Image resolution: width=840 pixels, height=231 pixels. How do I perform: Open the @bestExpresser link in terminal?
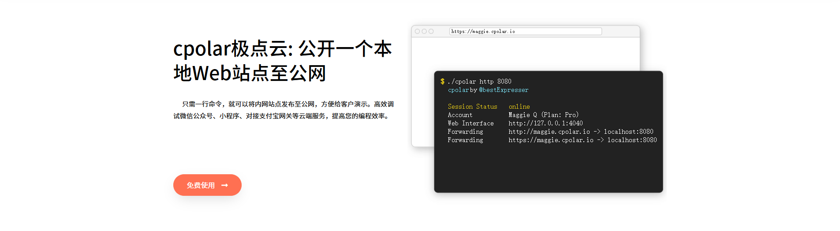coord(504,90)
